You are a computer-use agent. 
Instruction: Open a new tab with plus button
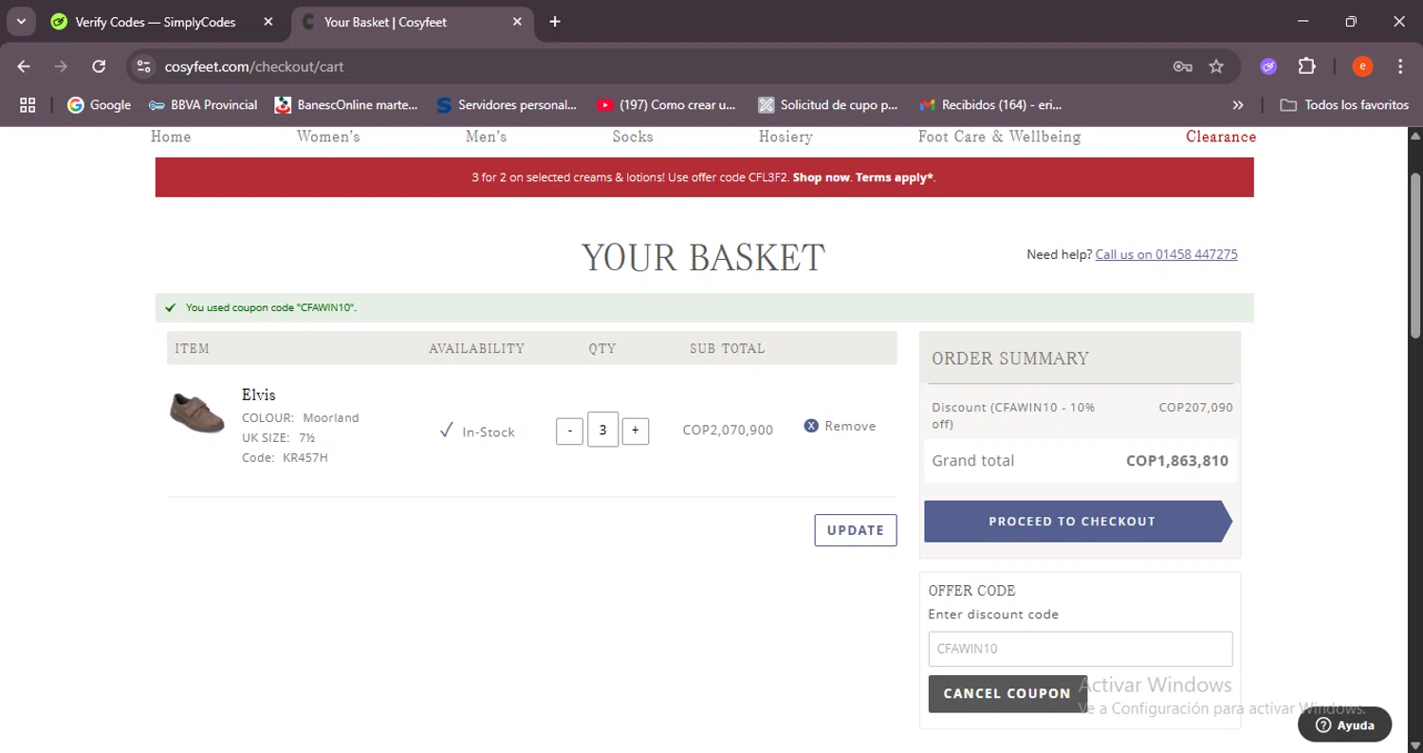[555, 22]
